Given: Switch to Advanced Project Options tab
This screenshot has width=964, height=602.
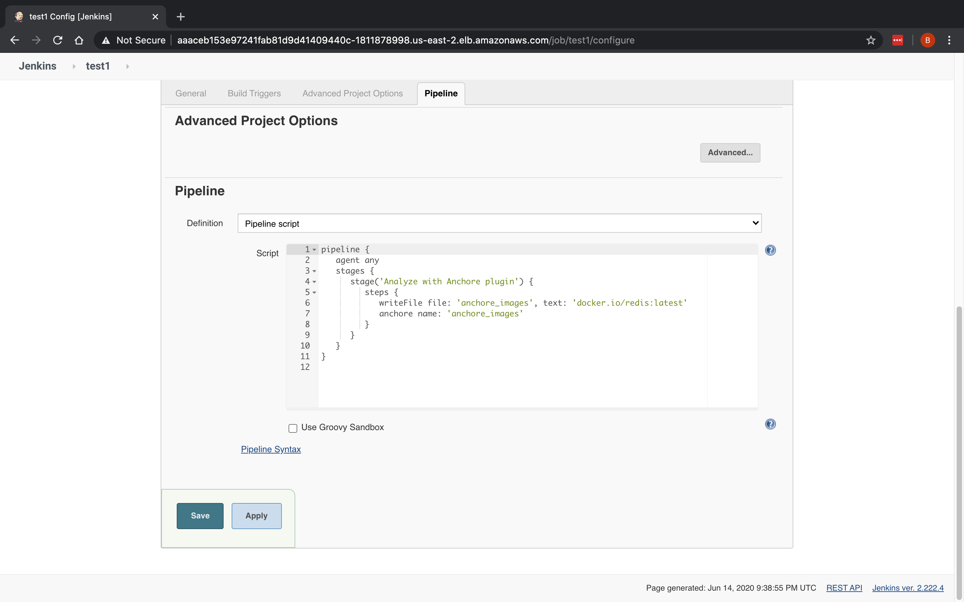Looking at the screenshot, I should click(x=352, y=93).
